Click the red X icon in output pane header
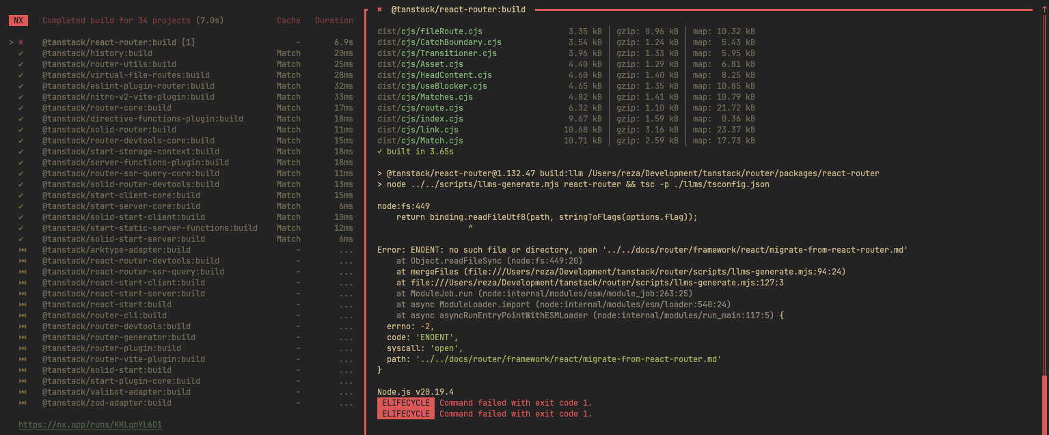This screenshot has height=435, width=1049. (x=379, y=10)
